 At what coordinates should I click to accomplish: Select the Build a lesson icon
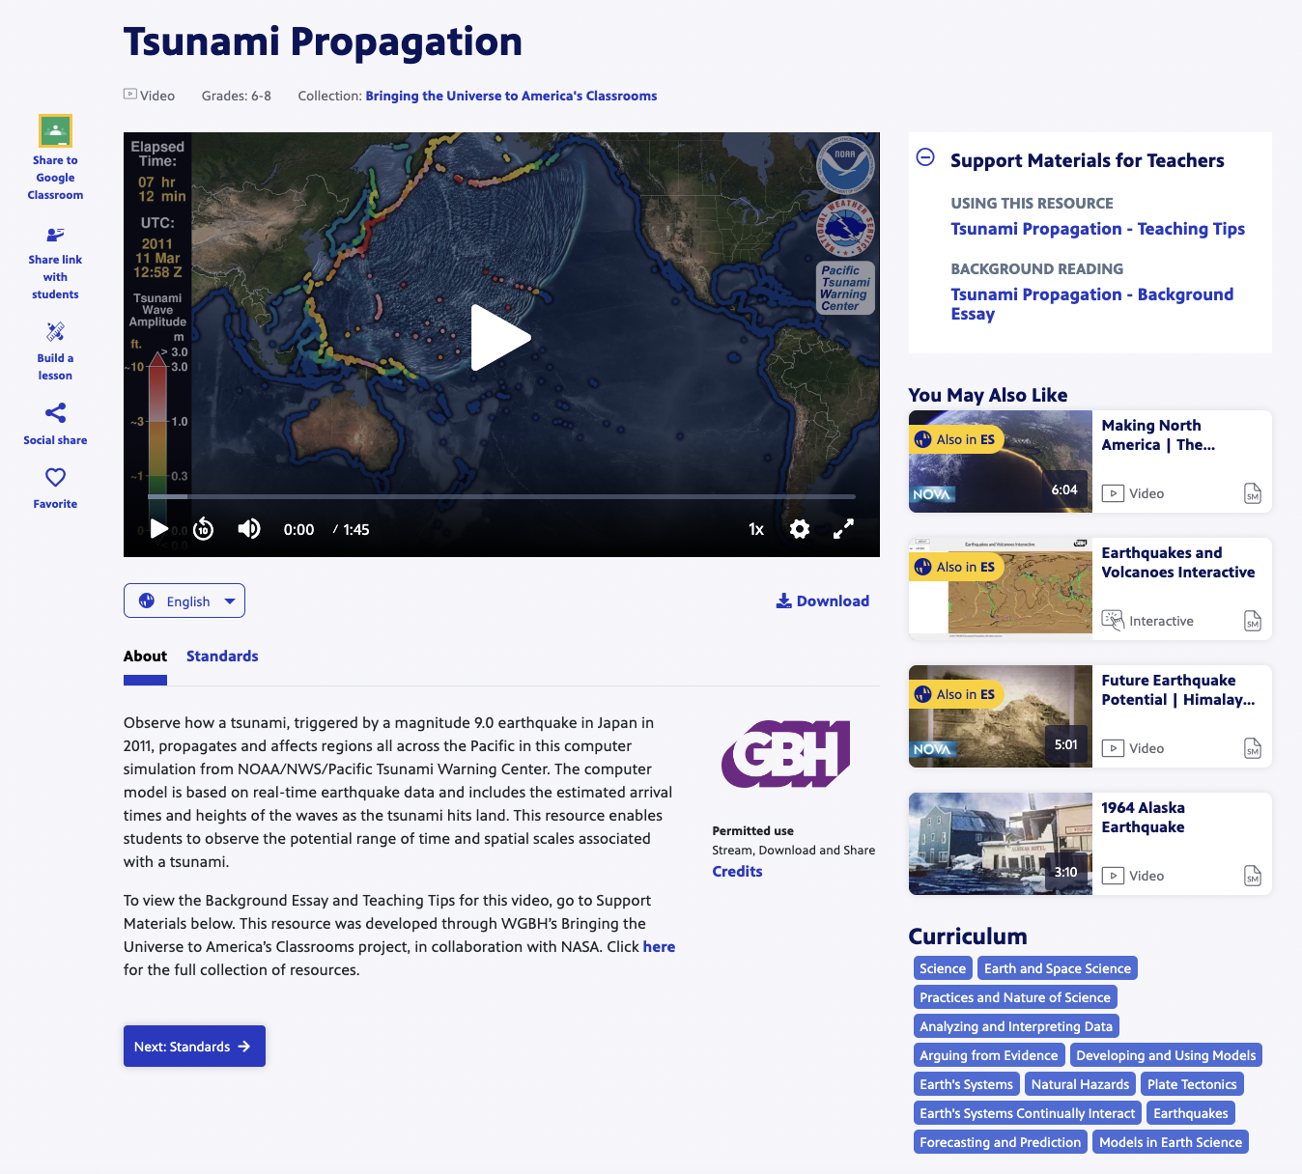click(54, 333)
